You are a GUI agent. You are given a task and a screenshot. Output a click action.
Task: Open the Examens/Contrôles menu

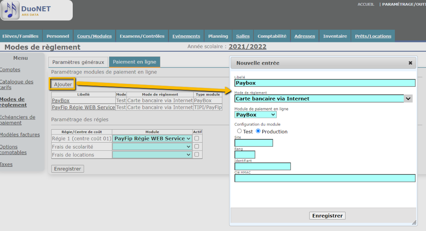click(142, 36)
